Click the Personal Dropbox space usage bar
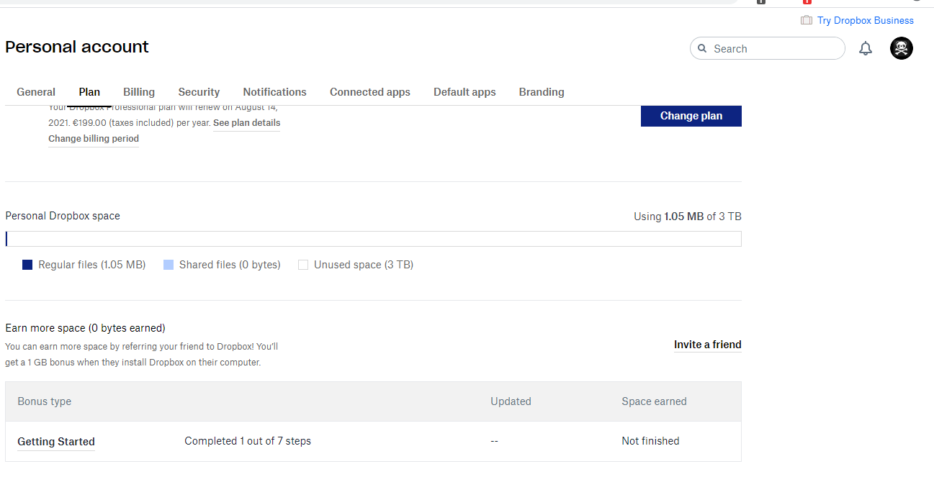Image resolution: width=934 pixels, height=482 pixels. pyautogui.click(x=373, y=239)
